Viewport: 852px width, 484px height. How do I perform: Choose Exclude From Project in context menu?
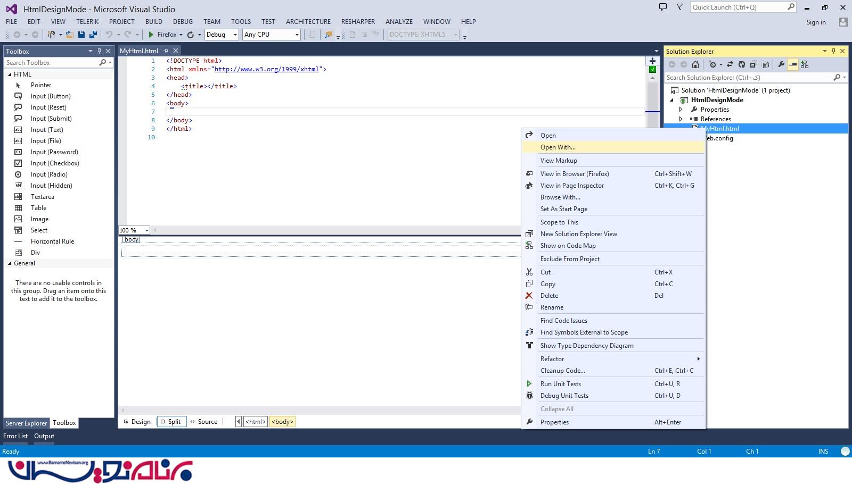point(613,259)
